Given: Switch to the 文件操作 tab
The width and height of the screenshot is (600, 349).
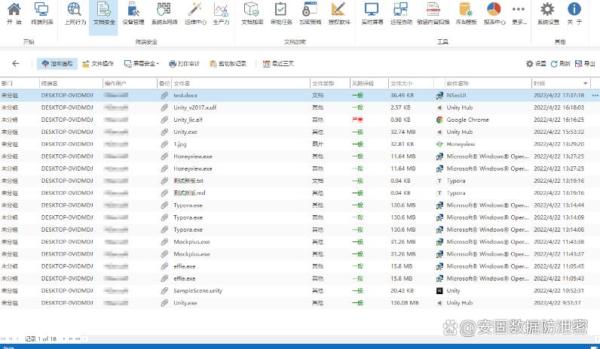Looking at the screenshot, I should pos(98,64).
